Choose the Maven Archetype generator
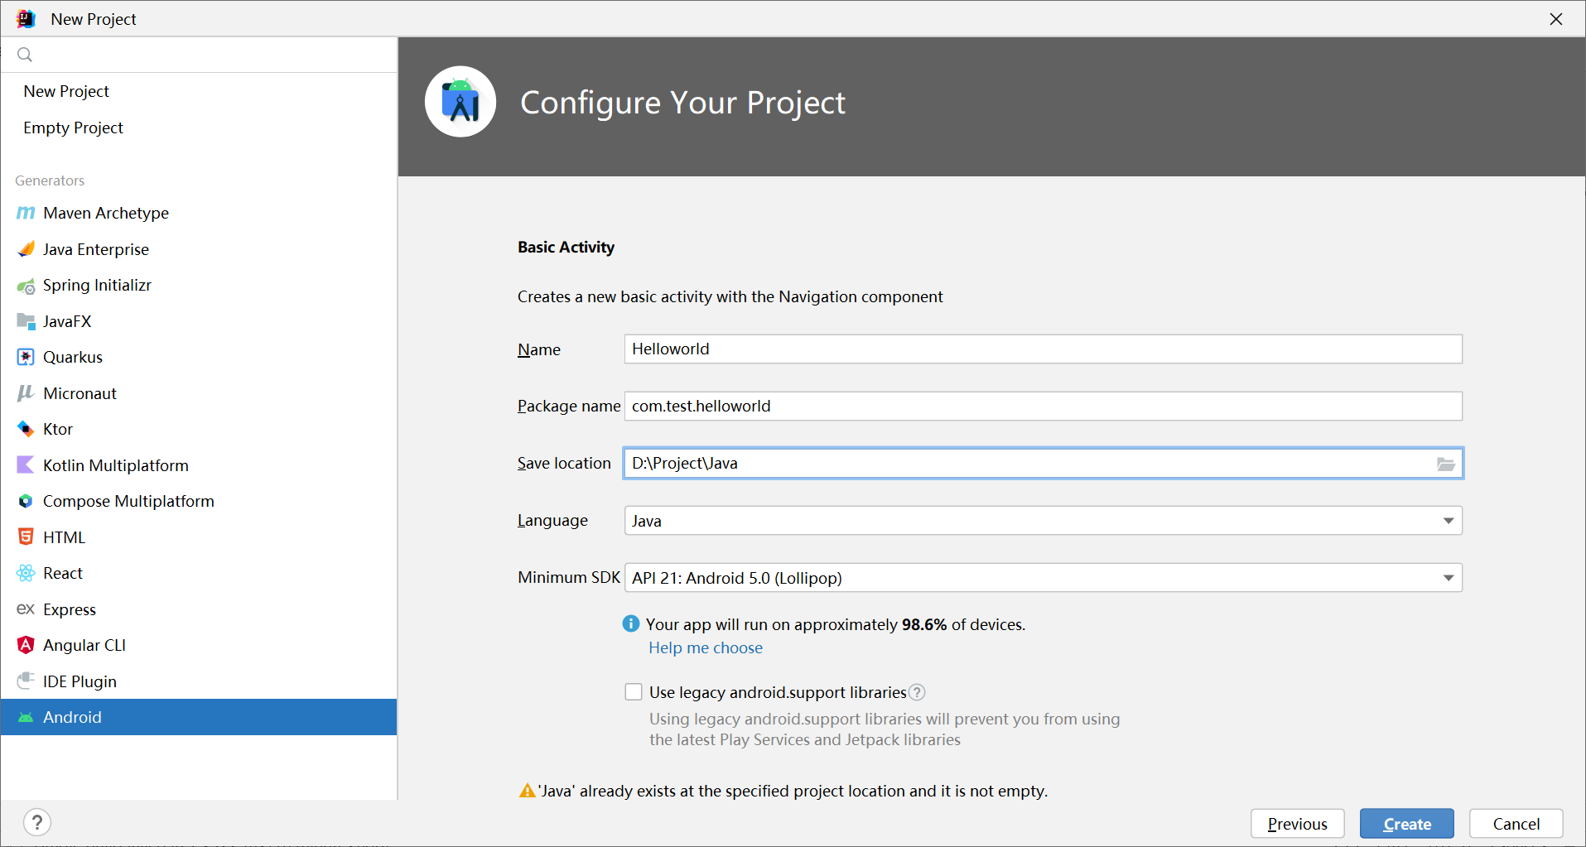The height and width of the screenshot is (847, 1586). point(199,213)
